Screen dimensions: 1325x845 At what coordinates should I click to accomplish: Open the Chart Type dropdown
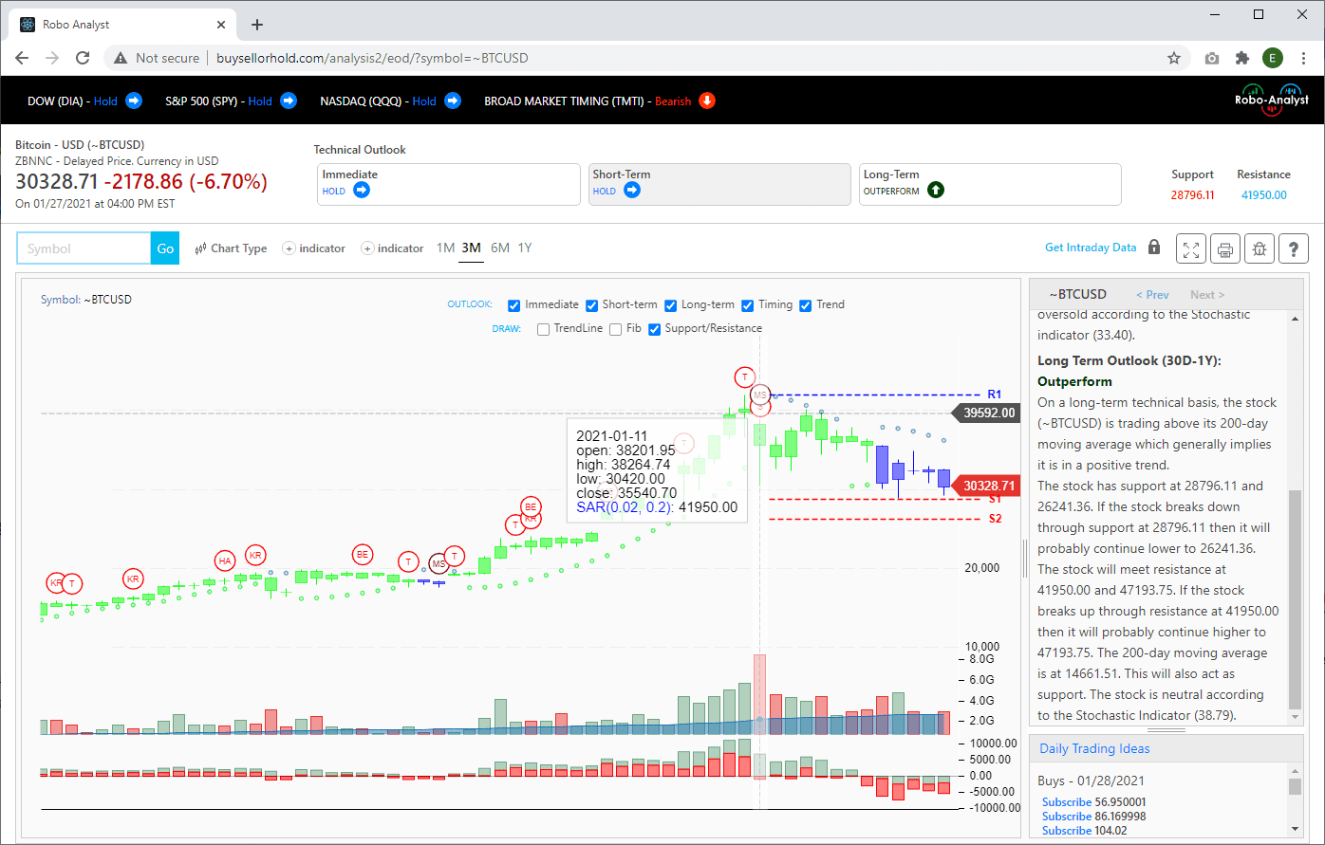click(231, 248)
